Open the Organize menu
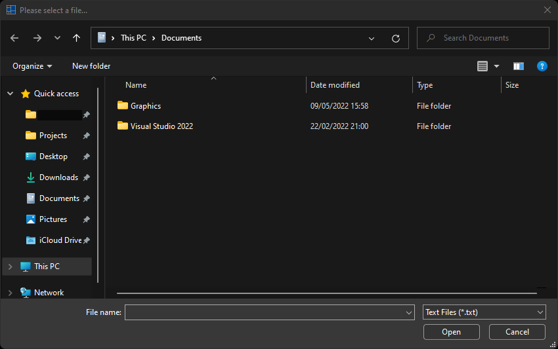558x349 pixels. point(32,66)
